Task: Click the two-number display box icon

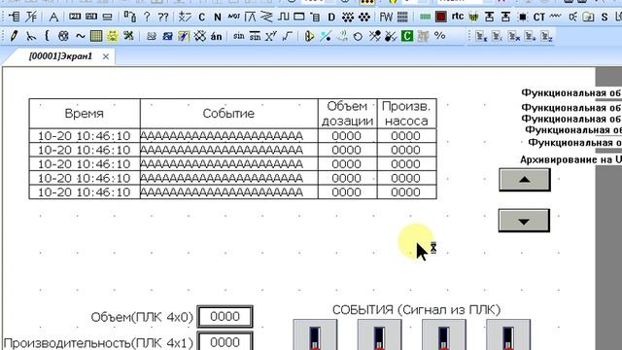Action: 75,17
